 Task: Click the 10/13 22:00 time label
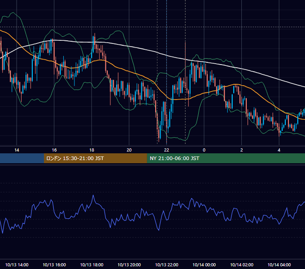pos(166,265)
